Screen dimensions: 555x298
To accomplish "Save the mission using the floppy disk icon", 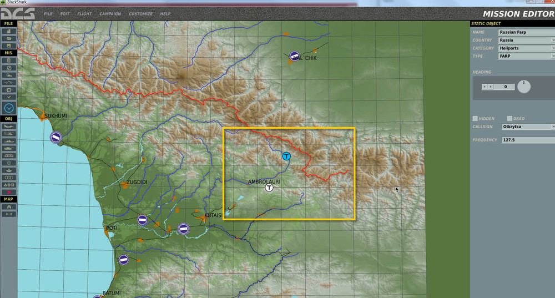I will [9, 46].
